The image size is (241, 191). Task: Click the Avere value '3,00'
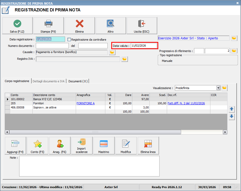(x=141, y=107)
